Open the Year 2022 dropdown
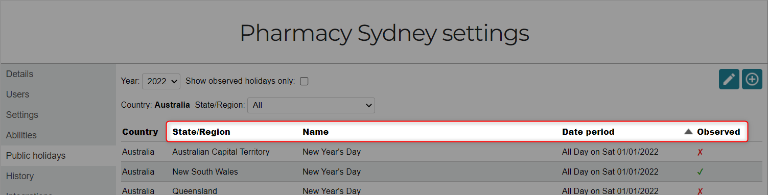768x195 pixels. [161, 81]
